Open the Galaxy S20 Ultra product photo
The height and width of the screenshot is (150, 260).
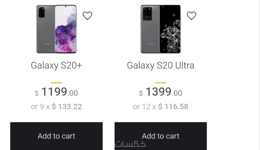pos(161,29)
